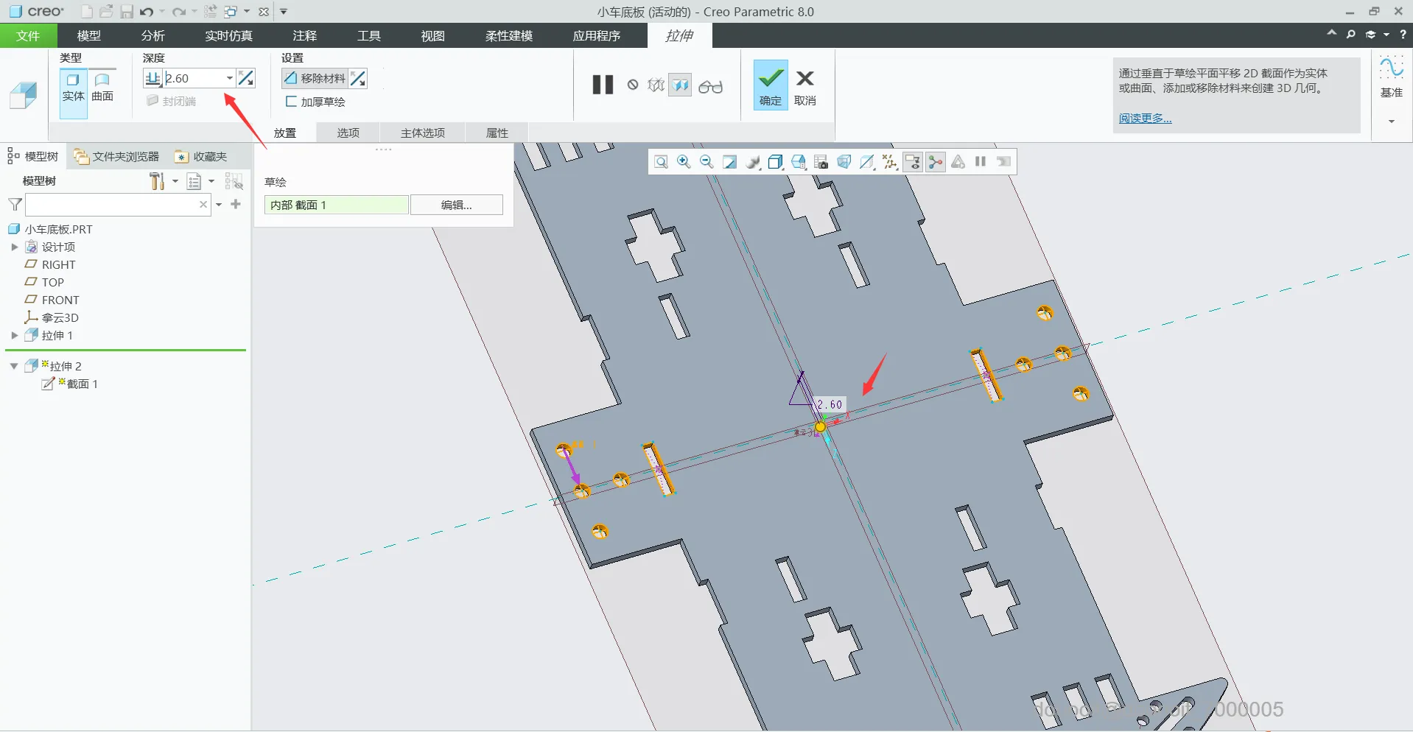Click the pause feature icon in ribbon
Viewport: 1413px width, 732px height.
tap(603, 85)
